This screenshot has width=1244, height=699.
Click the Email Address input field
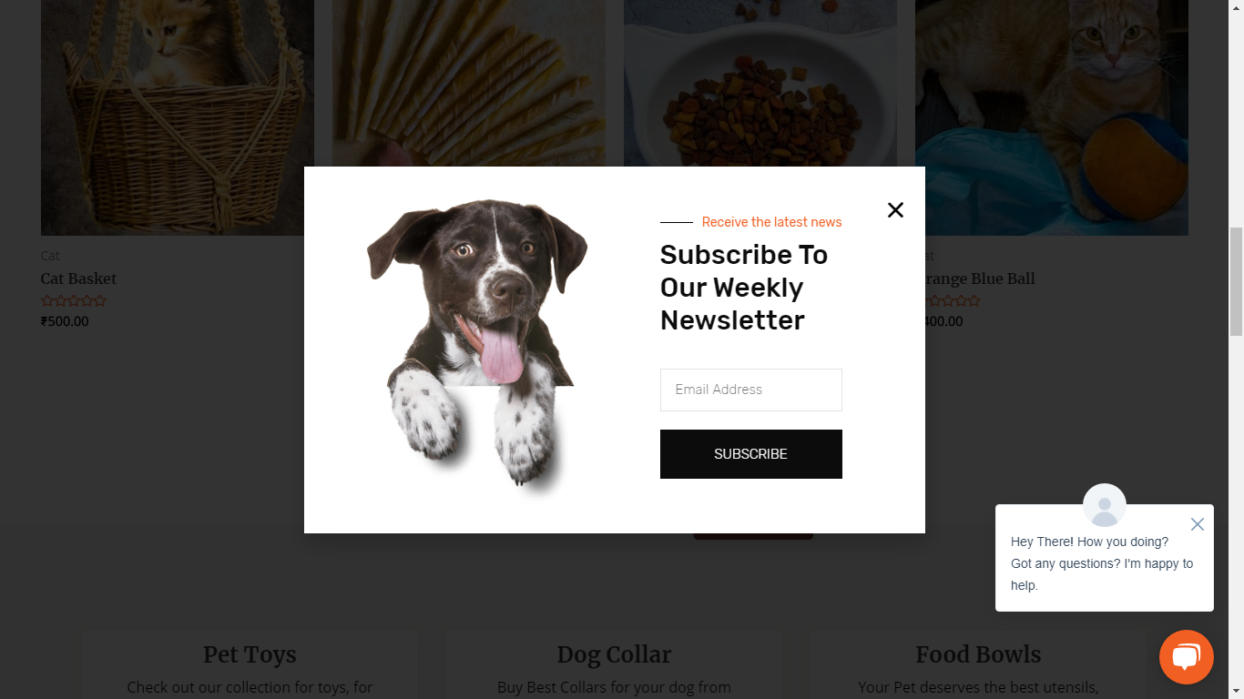pyautogui.click(x=750, y=390)
